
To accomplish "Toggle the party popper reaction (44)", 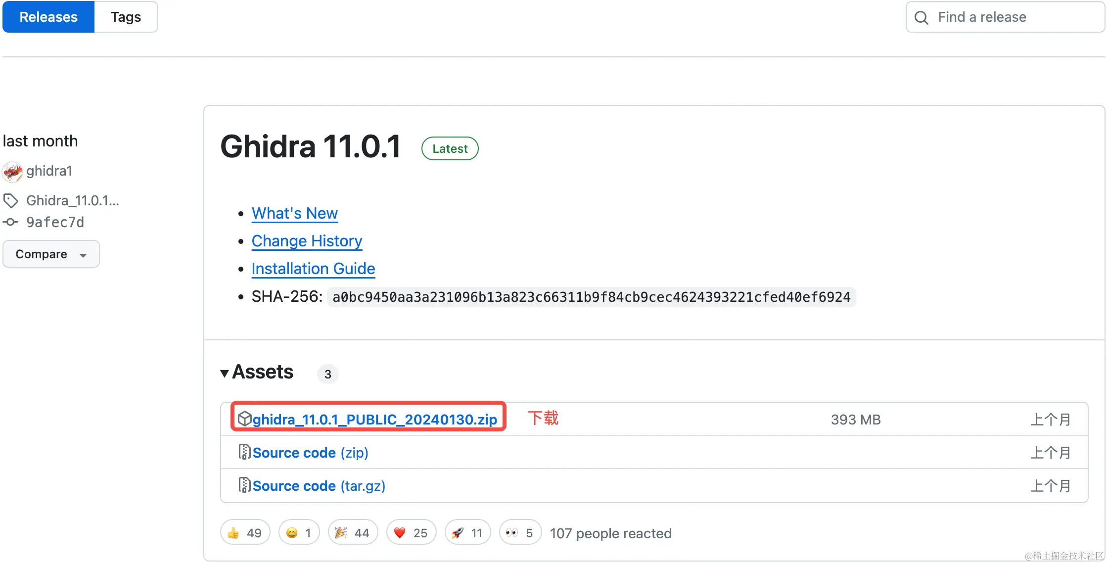I will click(353, 533).
